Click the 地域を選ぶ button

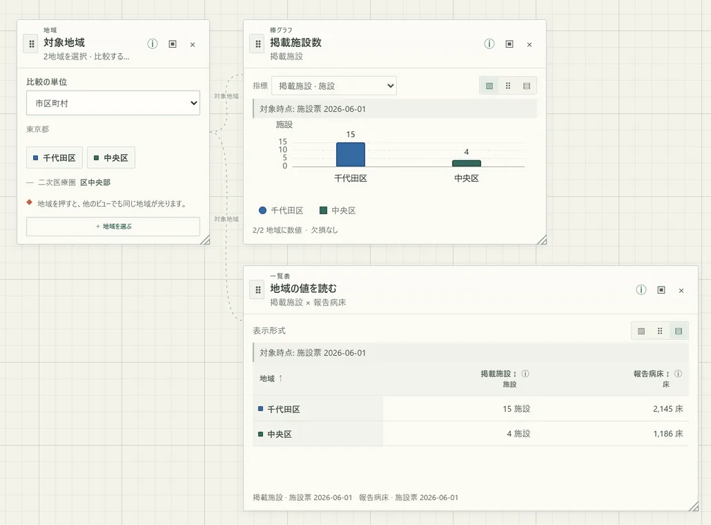(113, 227)
